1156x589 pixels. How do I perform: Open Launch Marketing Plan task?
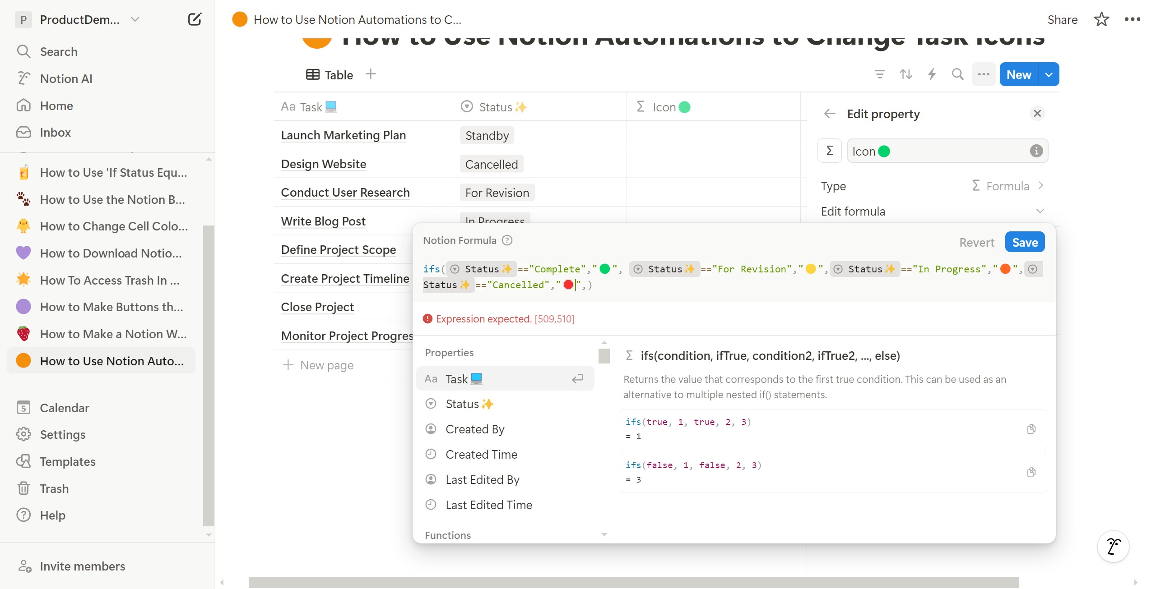(343, 135)
